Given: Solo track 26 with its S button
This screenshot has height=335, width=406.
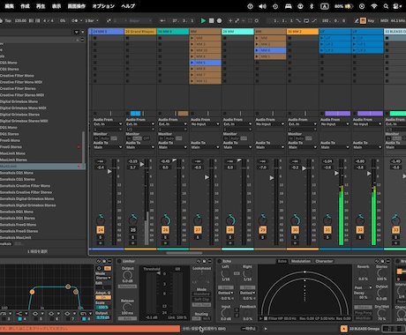Looking at the screenshot, I should pos(165,237).
